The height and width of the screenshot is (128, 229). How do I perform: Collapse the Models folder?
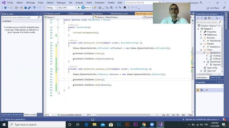201,44
